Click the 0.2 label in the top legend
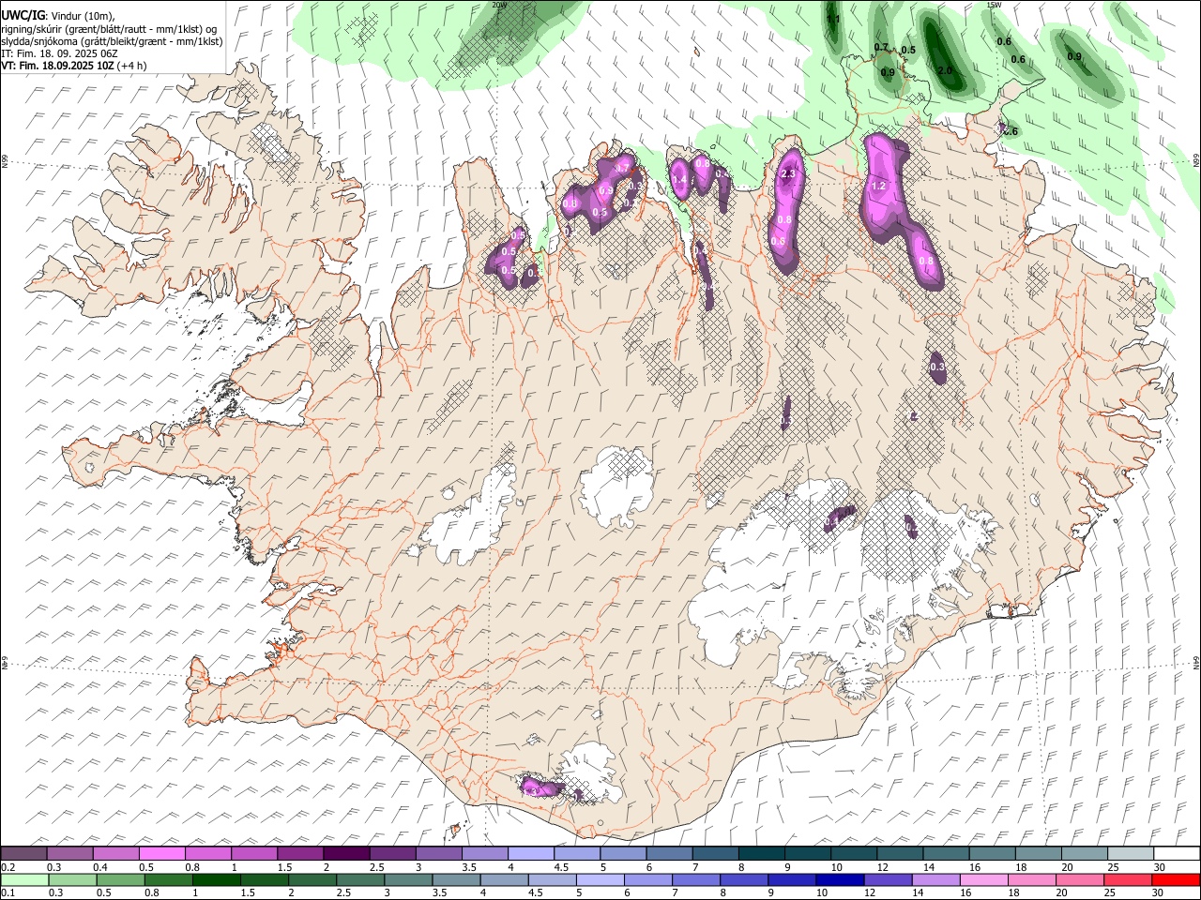This screenshot has height=900, width=1201. pos(8,867)
